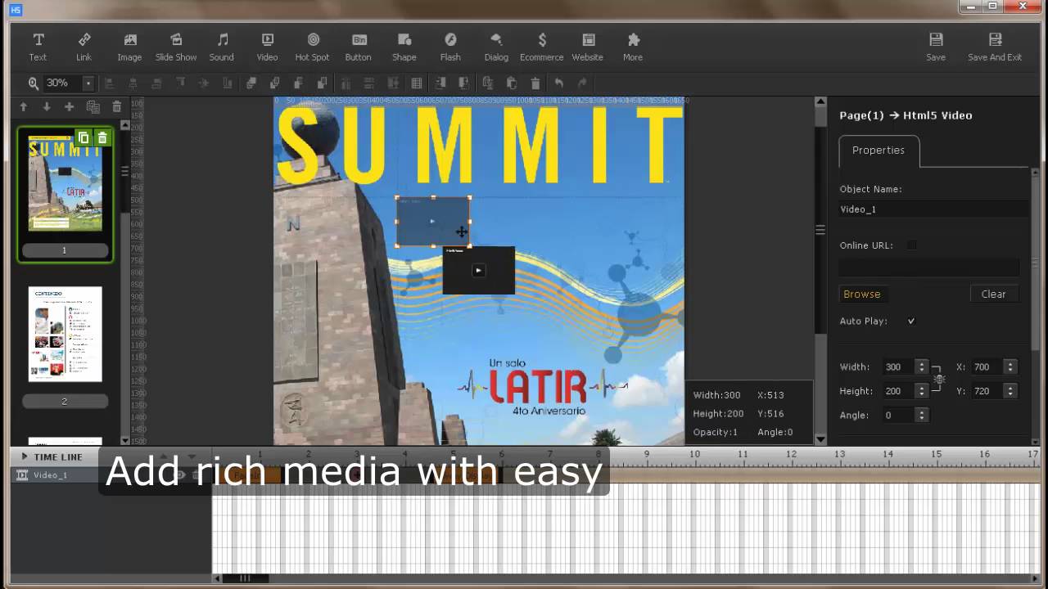Click the paste icon in toolbar
1048x589 pixels.
click(511, 83)
